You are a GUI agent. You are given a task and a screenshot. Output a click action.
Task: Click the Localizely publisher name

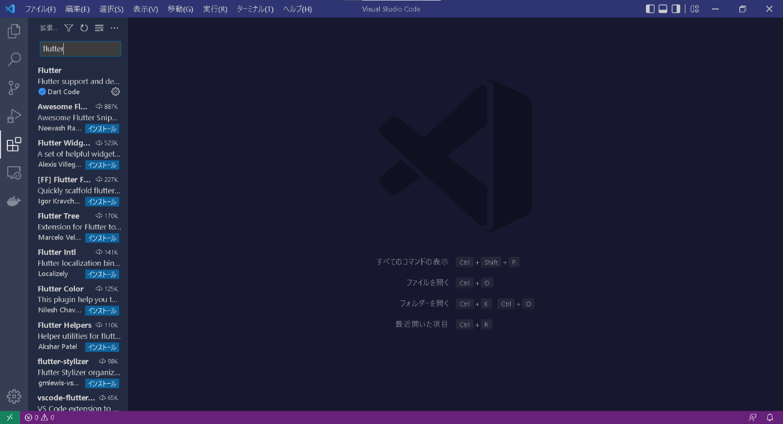[x=53, y=274]
